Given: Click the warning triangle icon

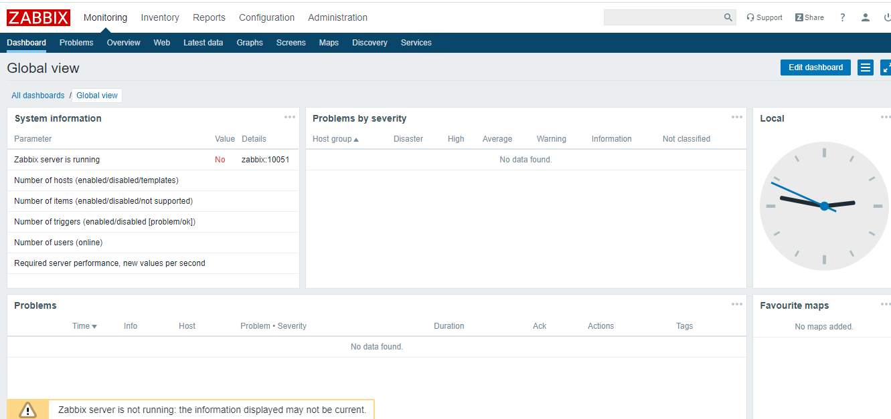Looking at the screenshot, I should [27, 410].
